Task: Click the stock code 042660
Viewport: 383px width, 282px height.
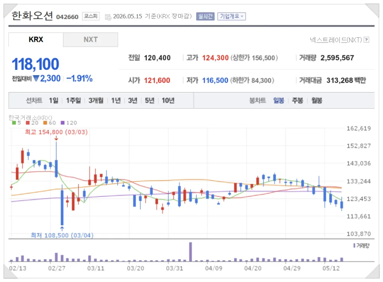Action: coord(67,17)
